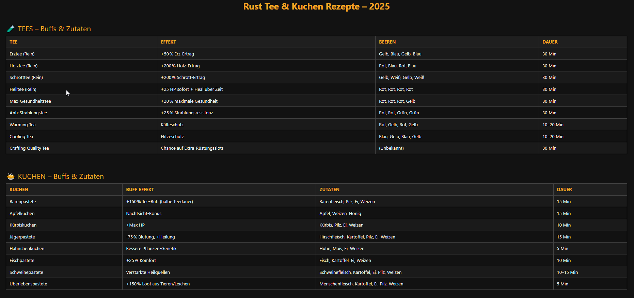Select the Überlebenspastete row name

point(28,284)
